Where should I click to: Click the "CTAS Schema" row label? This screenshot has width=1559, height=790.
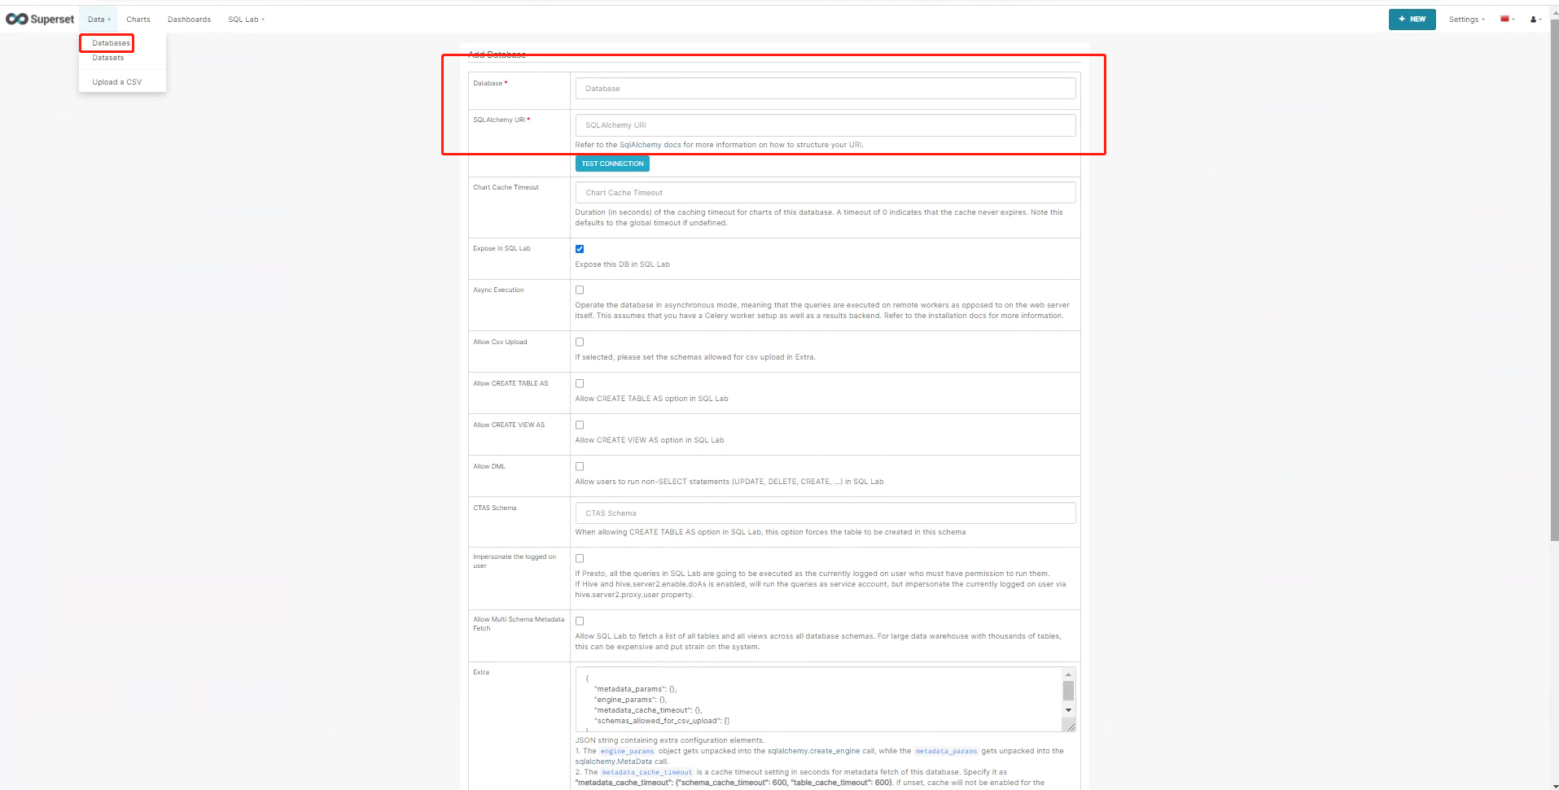click(495, 508)
